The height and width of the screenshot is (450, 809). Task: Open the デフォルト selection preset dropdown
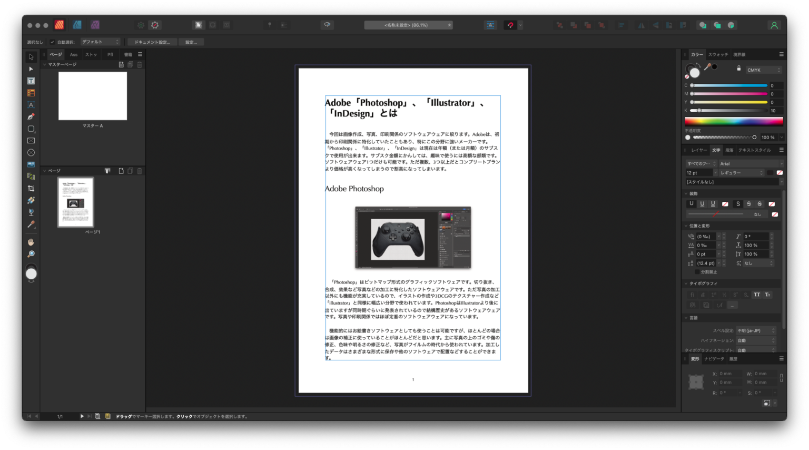[100, 42]
